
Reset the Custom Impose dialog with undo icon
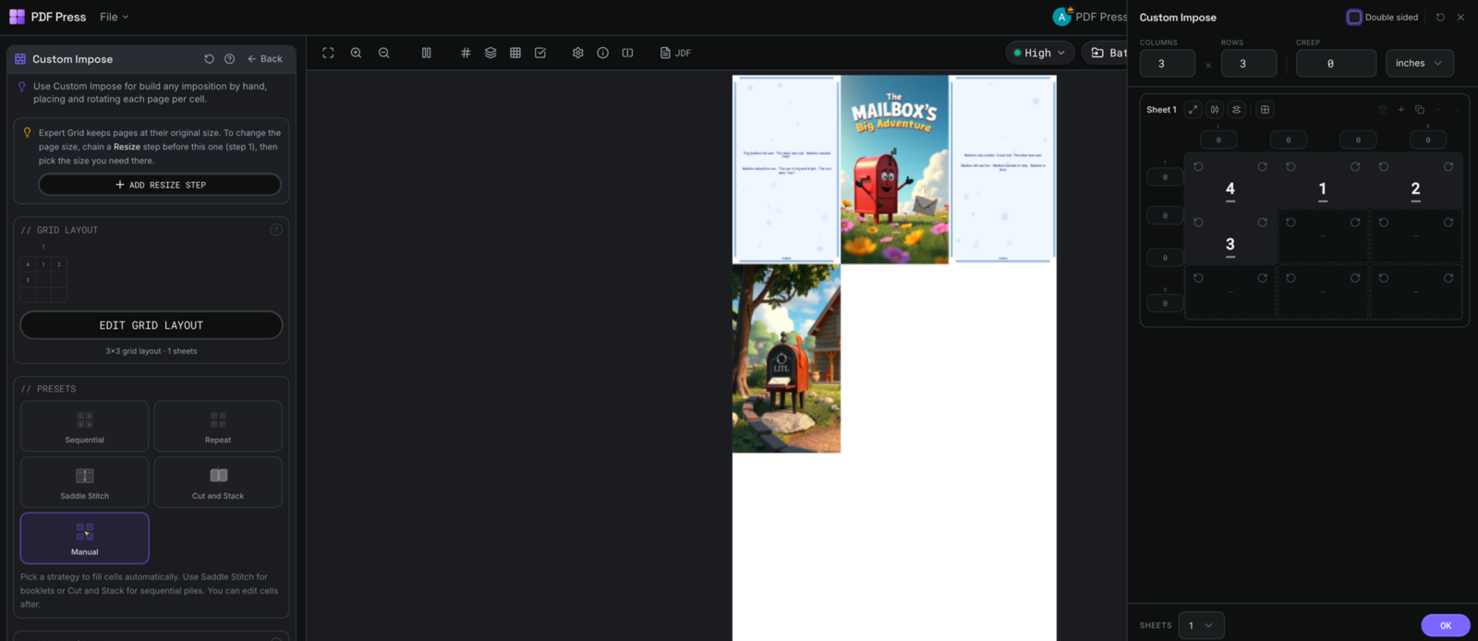click(1440, 18)
